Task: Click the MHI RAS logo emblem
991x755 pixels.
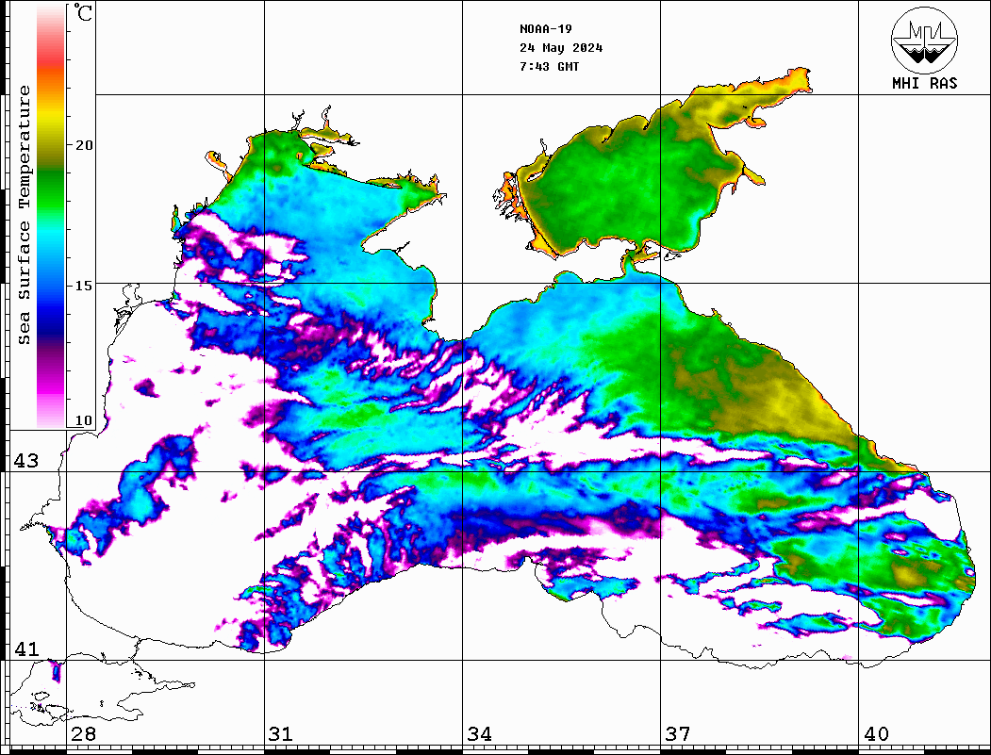Action: (925, 40)
